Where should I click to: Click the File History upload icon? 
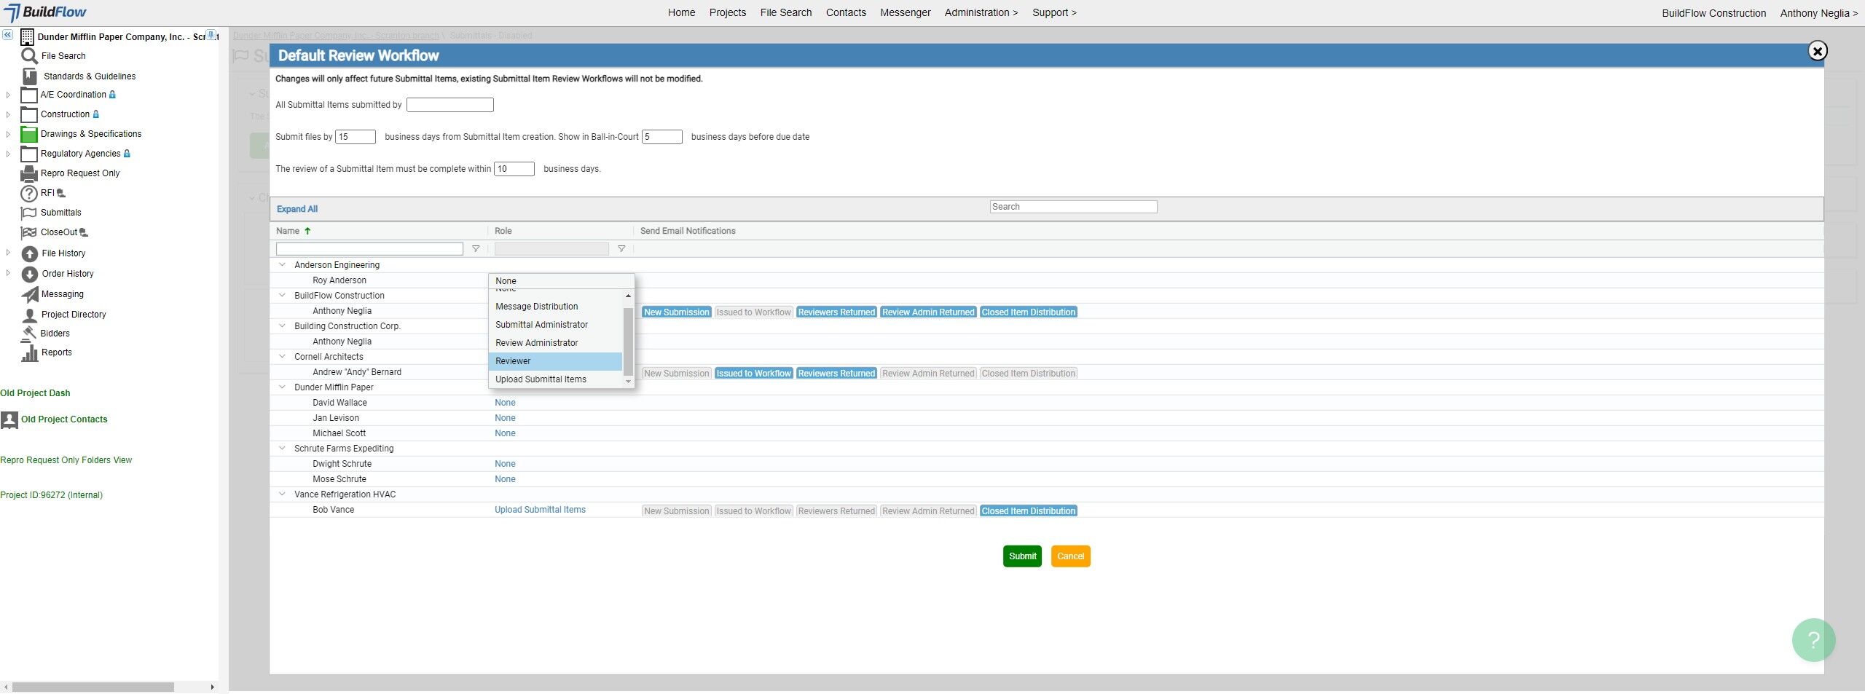(30, 253)
